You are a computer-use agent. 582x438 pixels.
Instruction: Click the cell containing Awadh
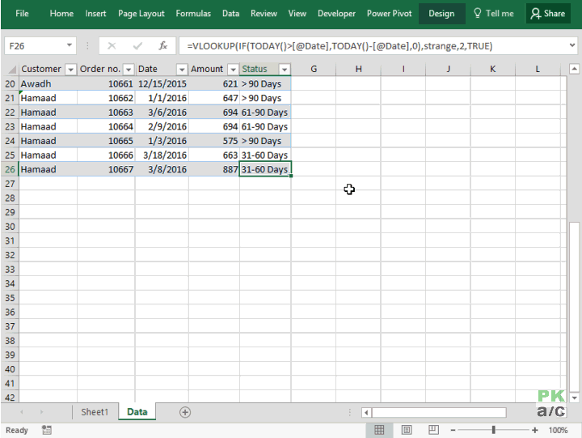pyautogui.click(x=48, y=83)
